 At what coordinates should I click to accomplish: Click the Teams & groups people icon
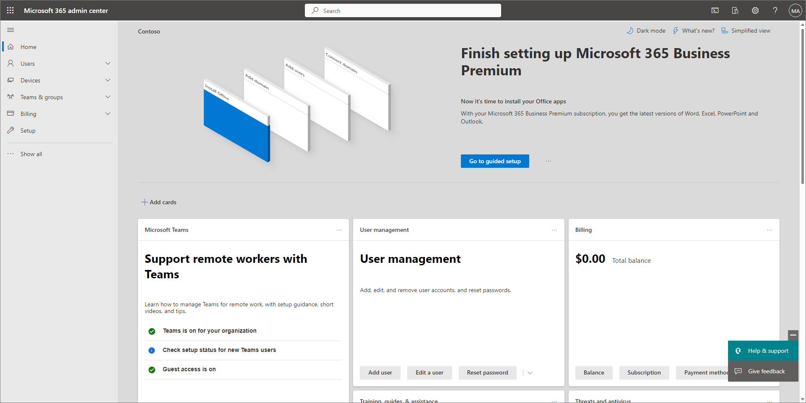[11, 97]
